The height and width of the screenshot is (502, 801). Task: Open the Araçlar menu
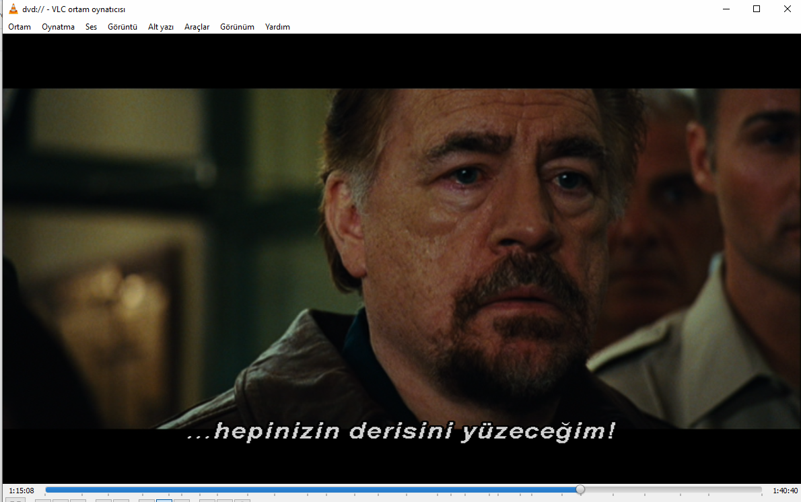(197, 27)
